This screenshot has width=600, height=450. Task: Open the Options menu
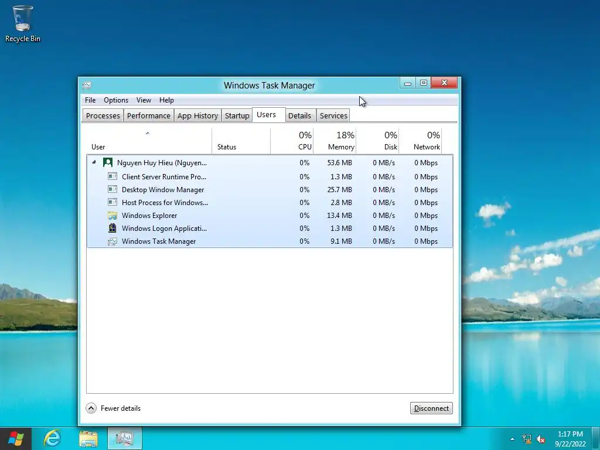(x=116, y=100)
